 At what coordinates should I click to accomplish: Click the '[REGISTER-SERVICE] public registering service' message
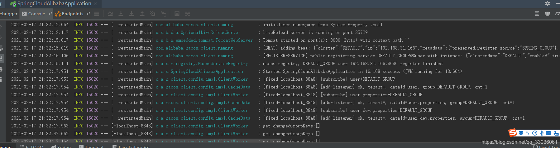411,56
